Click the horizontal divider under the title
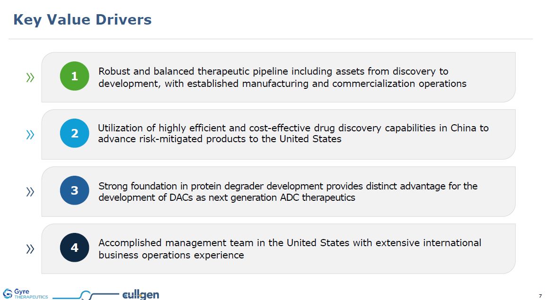Image resolution: width=548 pixels, height=300 pixels. [271, 39]
